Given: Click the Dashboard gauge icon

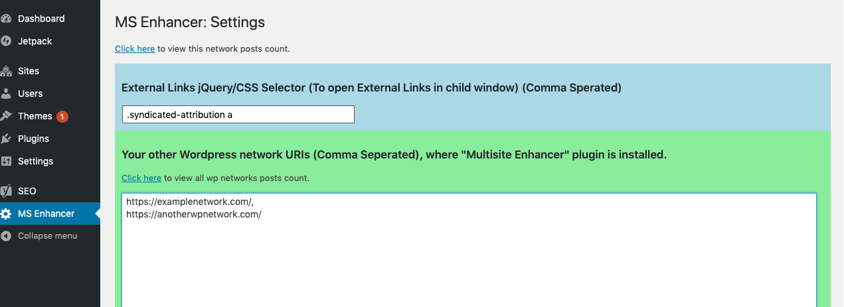Looking at the screenshot, I should click(6, 19).
